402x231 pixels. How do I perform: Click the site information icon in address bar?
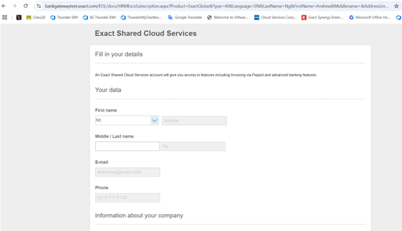coord(38,6)
